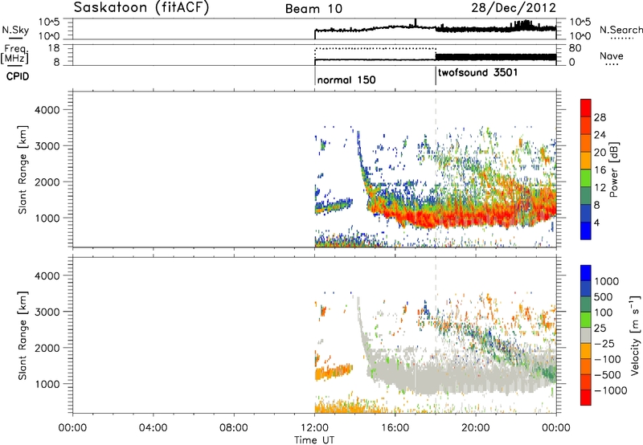
Task: Click the '4000' tick on the power panel axis
Action: [x=47, y=110]
